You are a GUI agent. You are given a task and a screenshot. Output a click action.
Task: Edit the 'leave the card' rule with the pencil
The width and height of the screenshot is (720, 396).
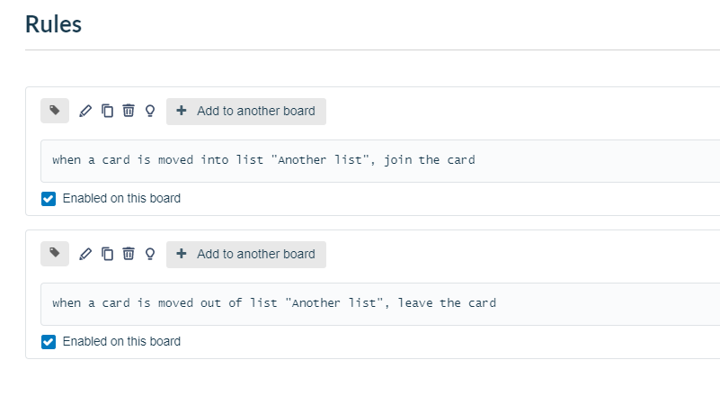(x=85, y=254)
